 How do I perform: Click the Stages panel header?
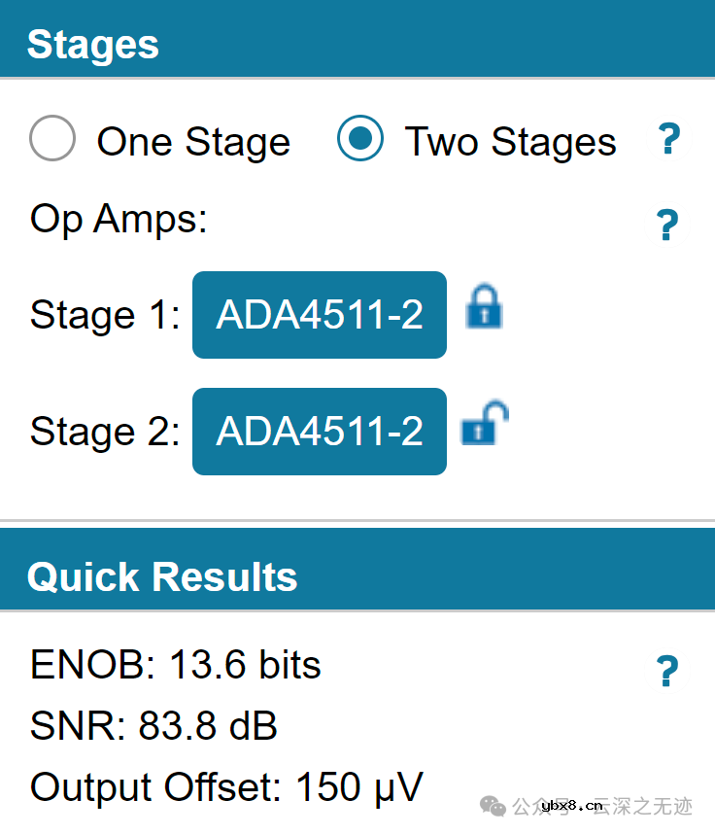(93, 45)
